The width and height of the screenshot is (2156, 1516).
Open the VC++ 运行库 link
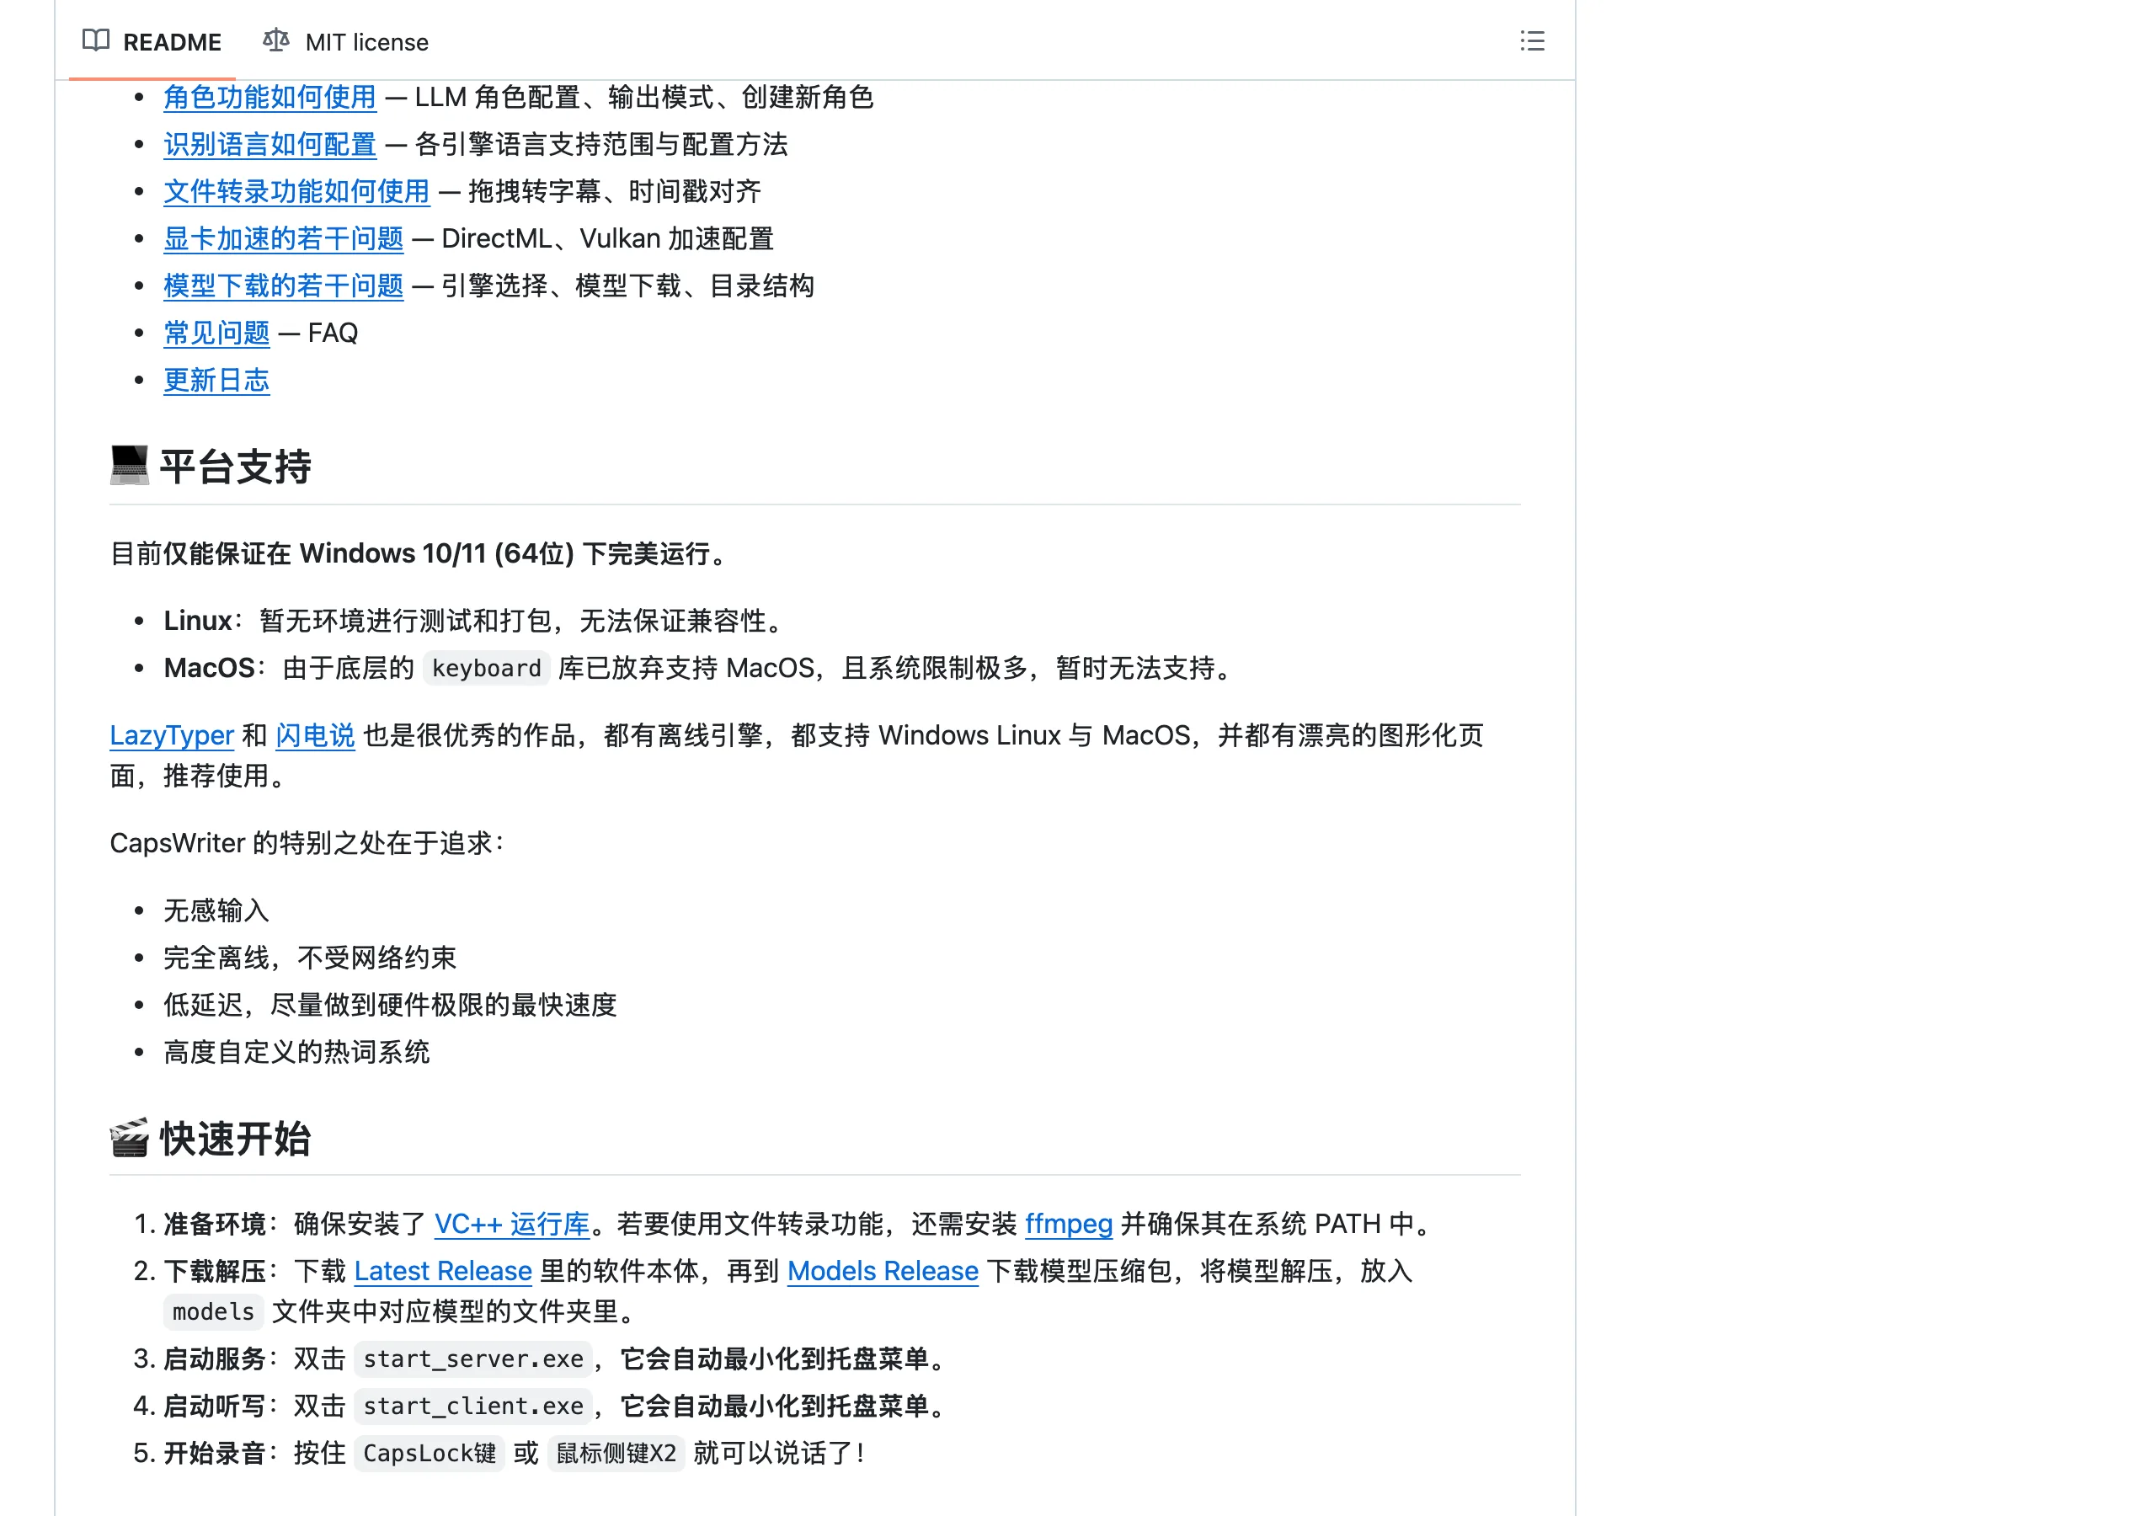click(512, 1224)
